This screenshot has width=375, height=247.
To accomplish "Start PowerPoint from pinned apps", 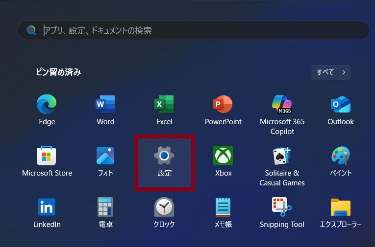I will (x=223, y=105).
